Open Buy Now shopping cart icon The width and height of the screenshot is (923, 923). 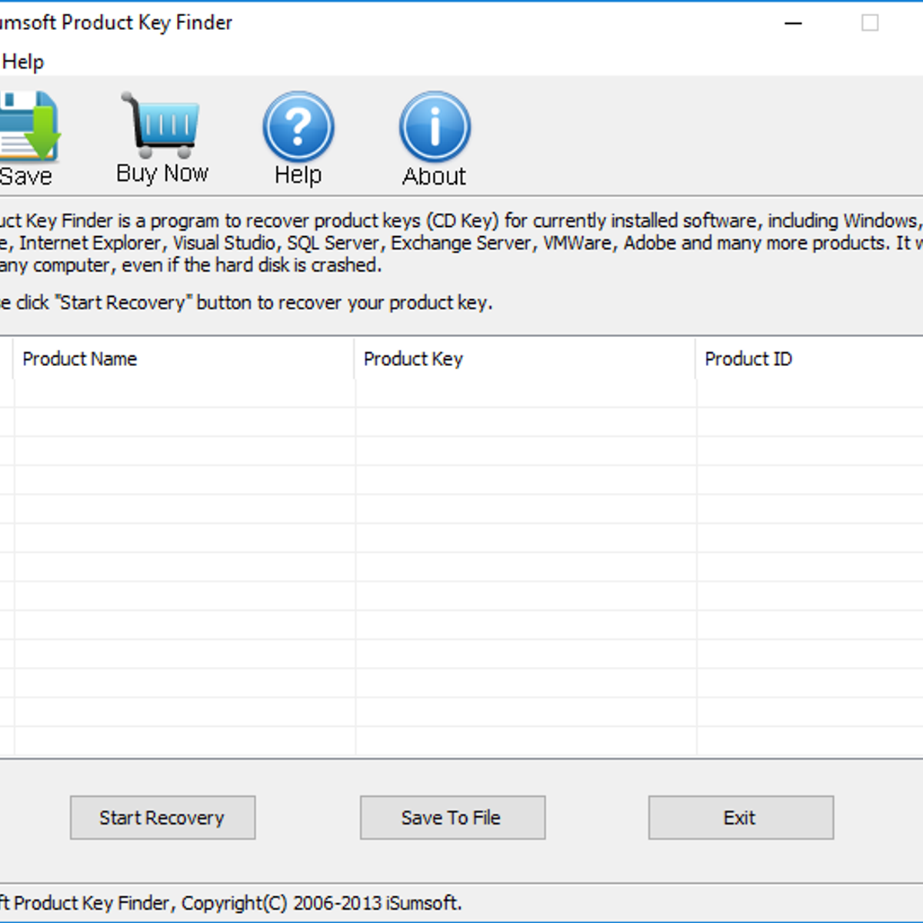pyautogui.click(x=161, y=123)
